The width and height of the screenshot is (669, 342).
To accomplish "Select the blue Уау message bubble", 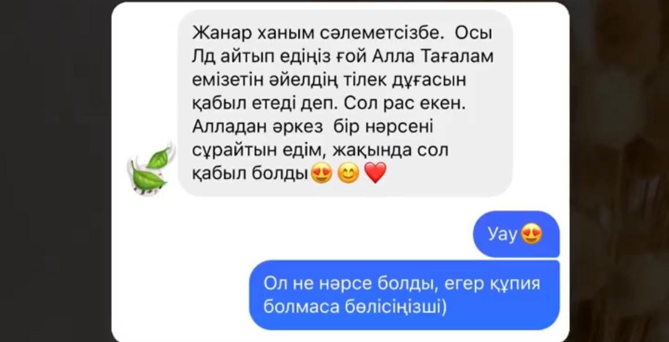I will click(516, 234).
